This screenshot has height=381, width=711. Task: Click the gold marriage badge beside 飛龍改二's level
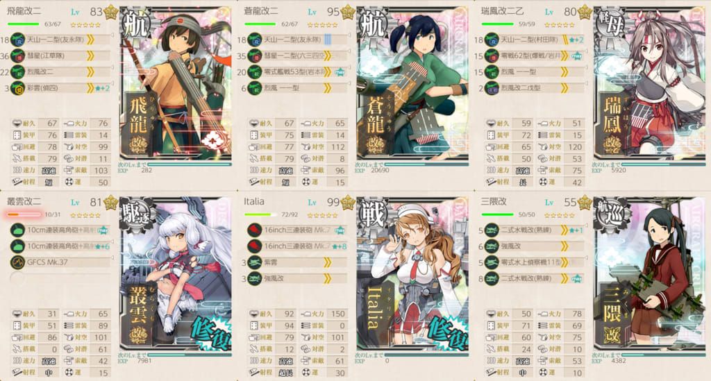(110, 12)
